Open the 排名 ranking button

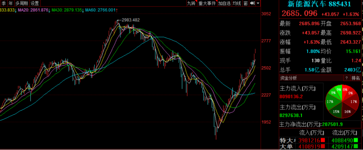point(355,78)
